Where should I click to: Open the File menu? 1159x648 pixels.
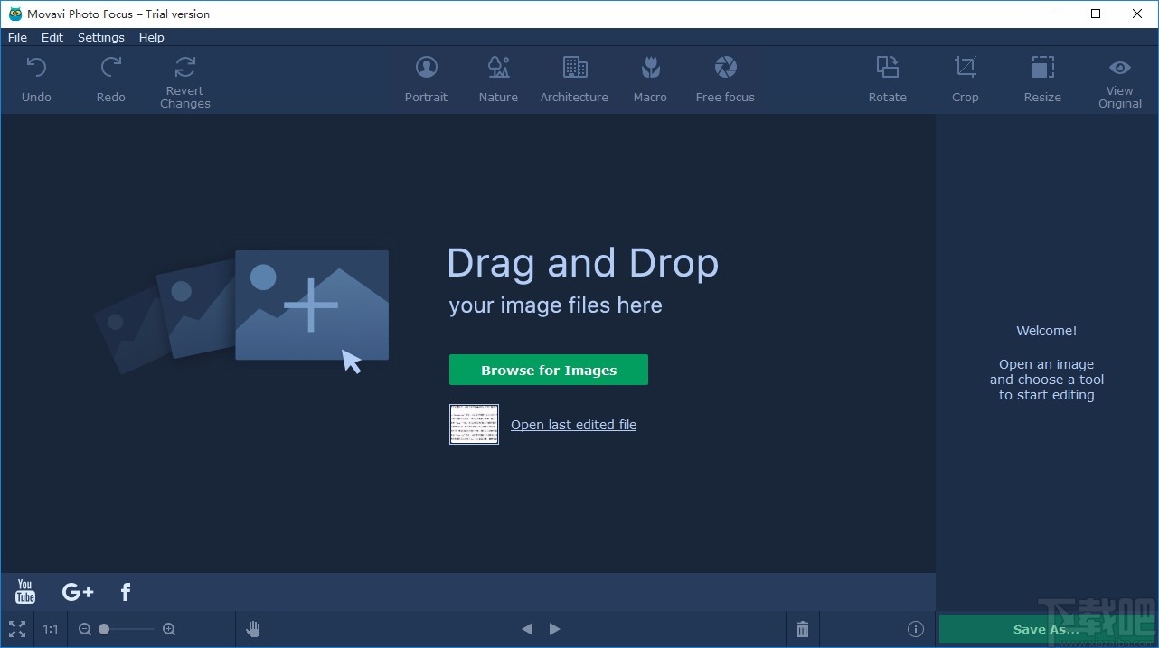pyautogui.click(x=17, y=37)
